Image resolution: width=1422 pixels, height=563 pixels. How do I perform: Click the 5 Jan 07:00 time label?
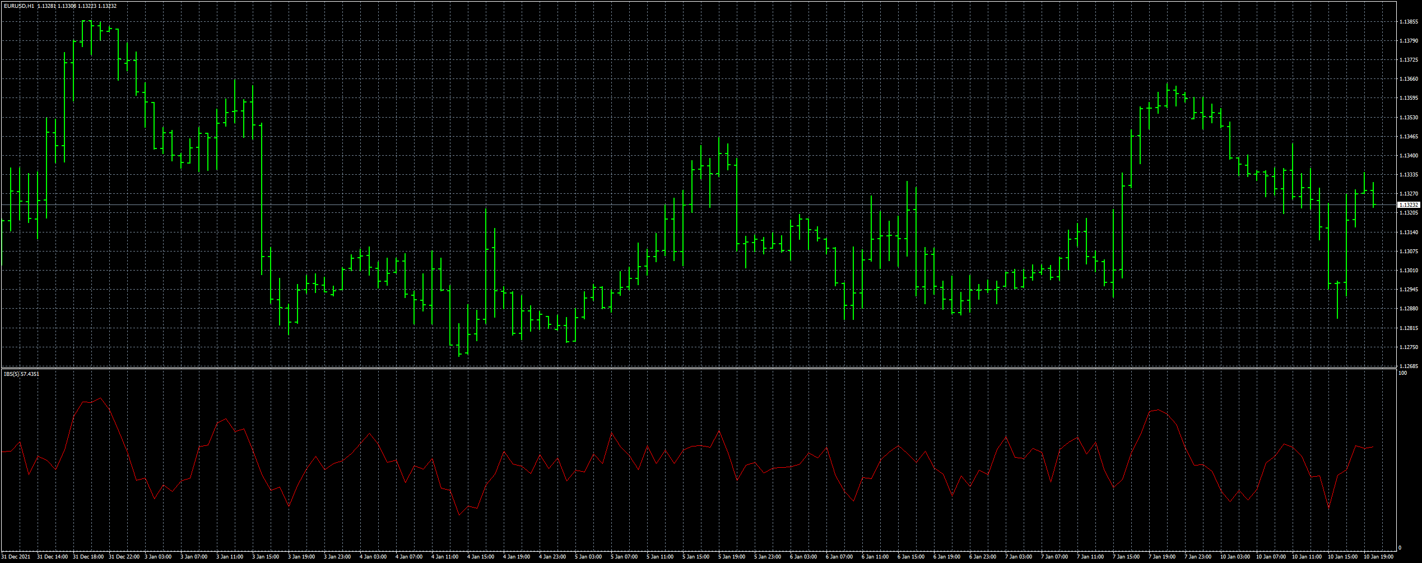click(624, 557)
